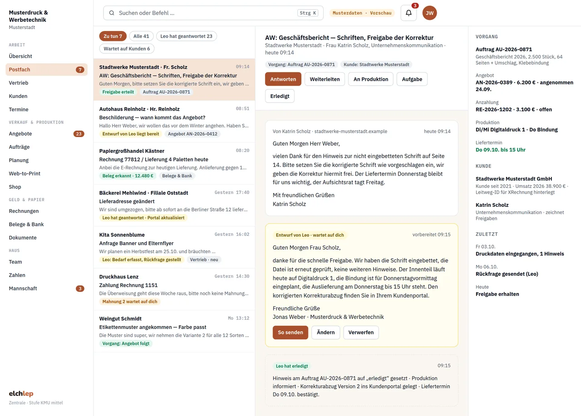
Task: Open the notifications bell
Action: point(409,13)
